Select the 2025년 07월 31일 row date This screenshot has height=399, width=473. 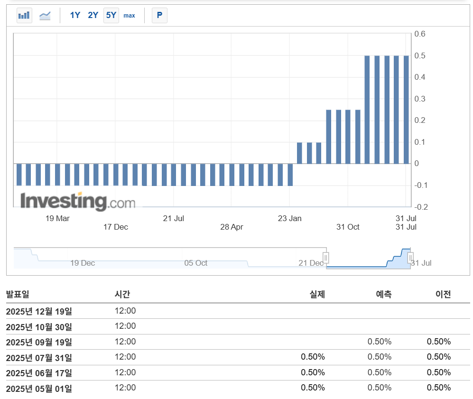39,358
